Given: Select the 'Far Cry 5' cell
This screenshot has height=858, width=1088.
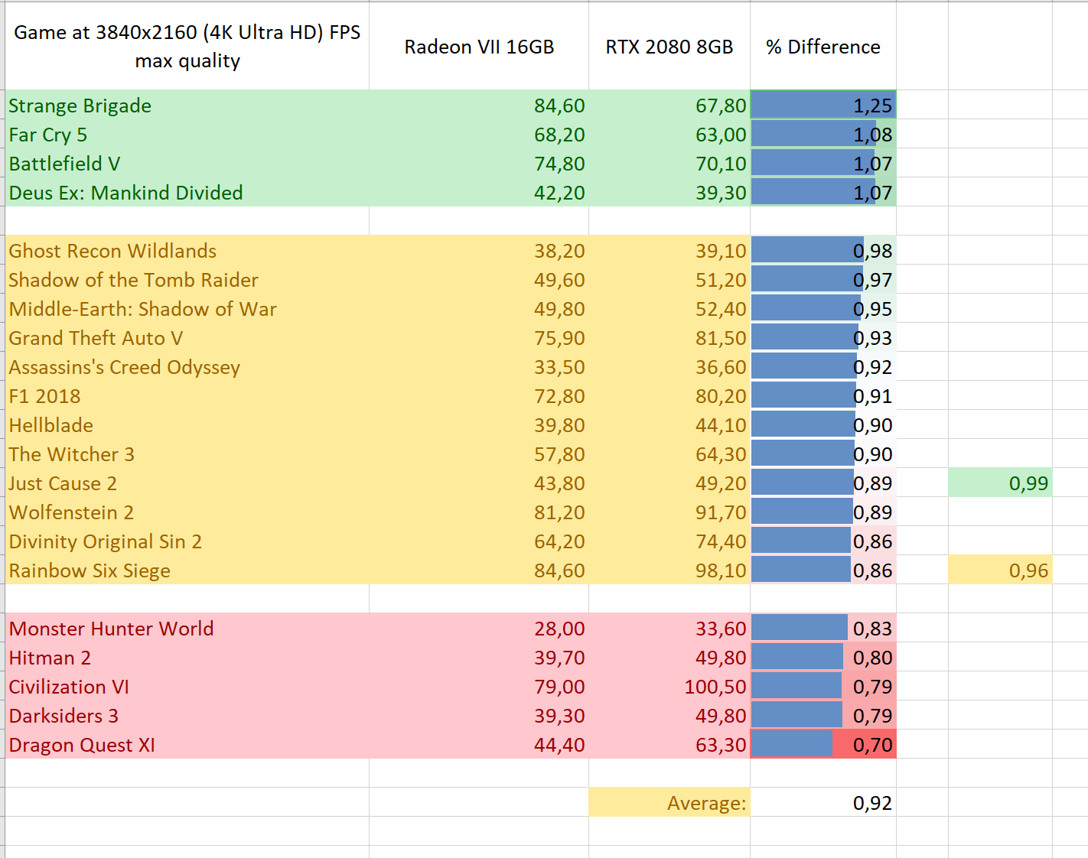Looking at the screenshot, I should [x=187, y=134].
